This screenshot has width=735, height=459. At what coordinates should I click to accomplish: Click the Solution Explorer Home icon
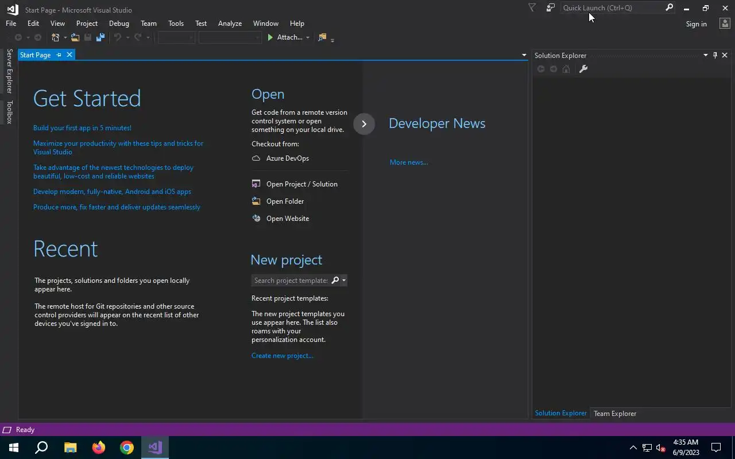[x=566, y=69]
